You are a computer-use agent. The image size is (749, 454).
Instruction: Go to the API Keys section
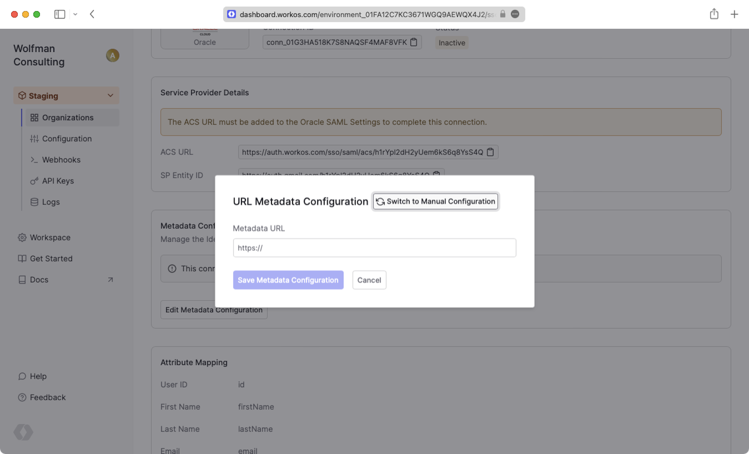point(58,181)
